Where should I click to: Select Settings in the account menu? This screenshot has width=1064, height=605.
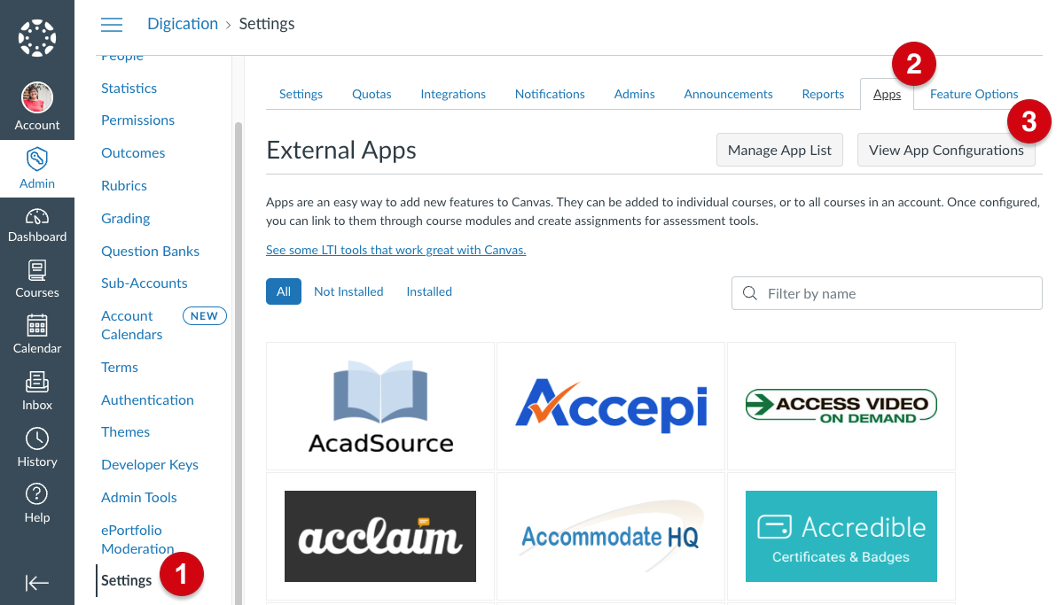pos(127,580)
